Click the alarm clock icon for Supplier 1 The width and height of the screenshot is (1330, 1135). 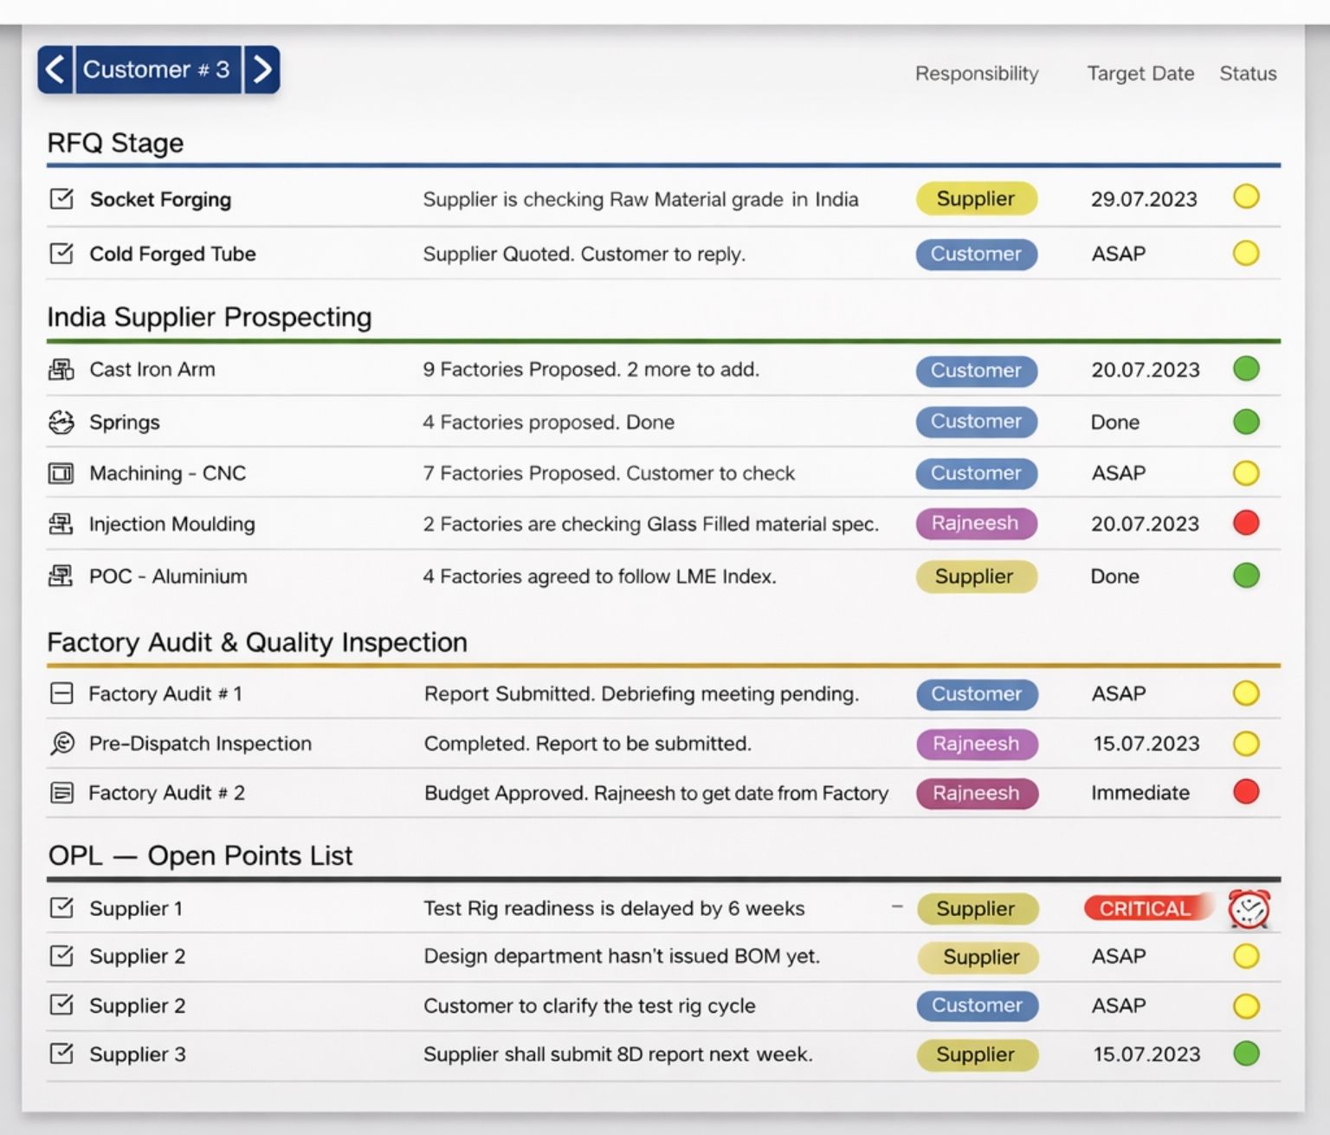1248,909
